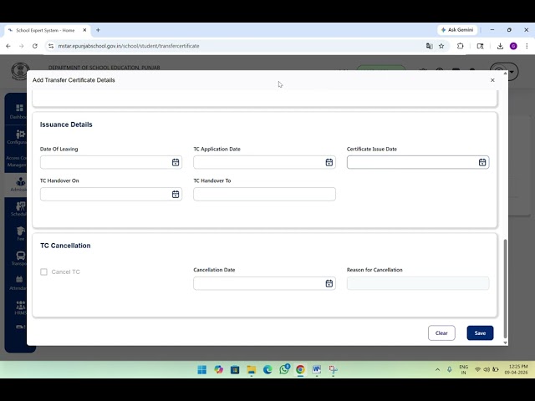535x401 pixels.
Task: Reload the browser page
Action: [35, 46]
